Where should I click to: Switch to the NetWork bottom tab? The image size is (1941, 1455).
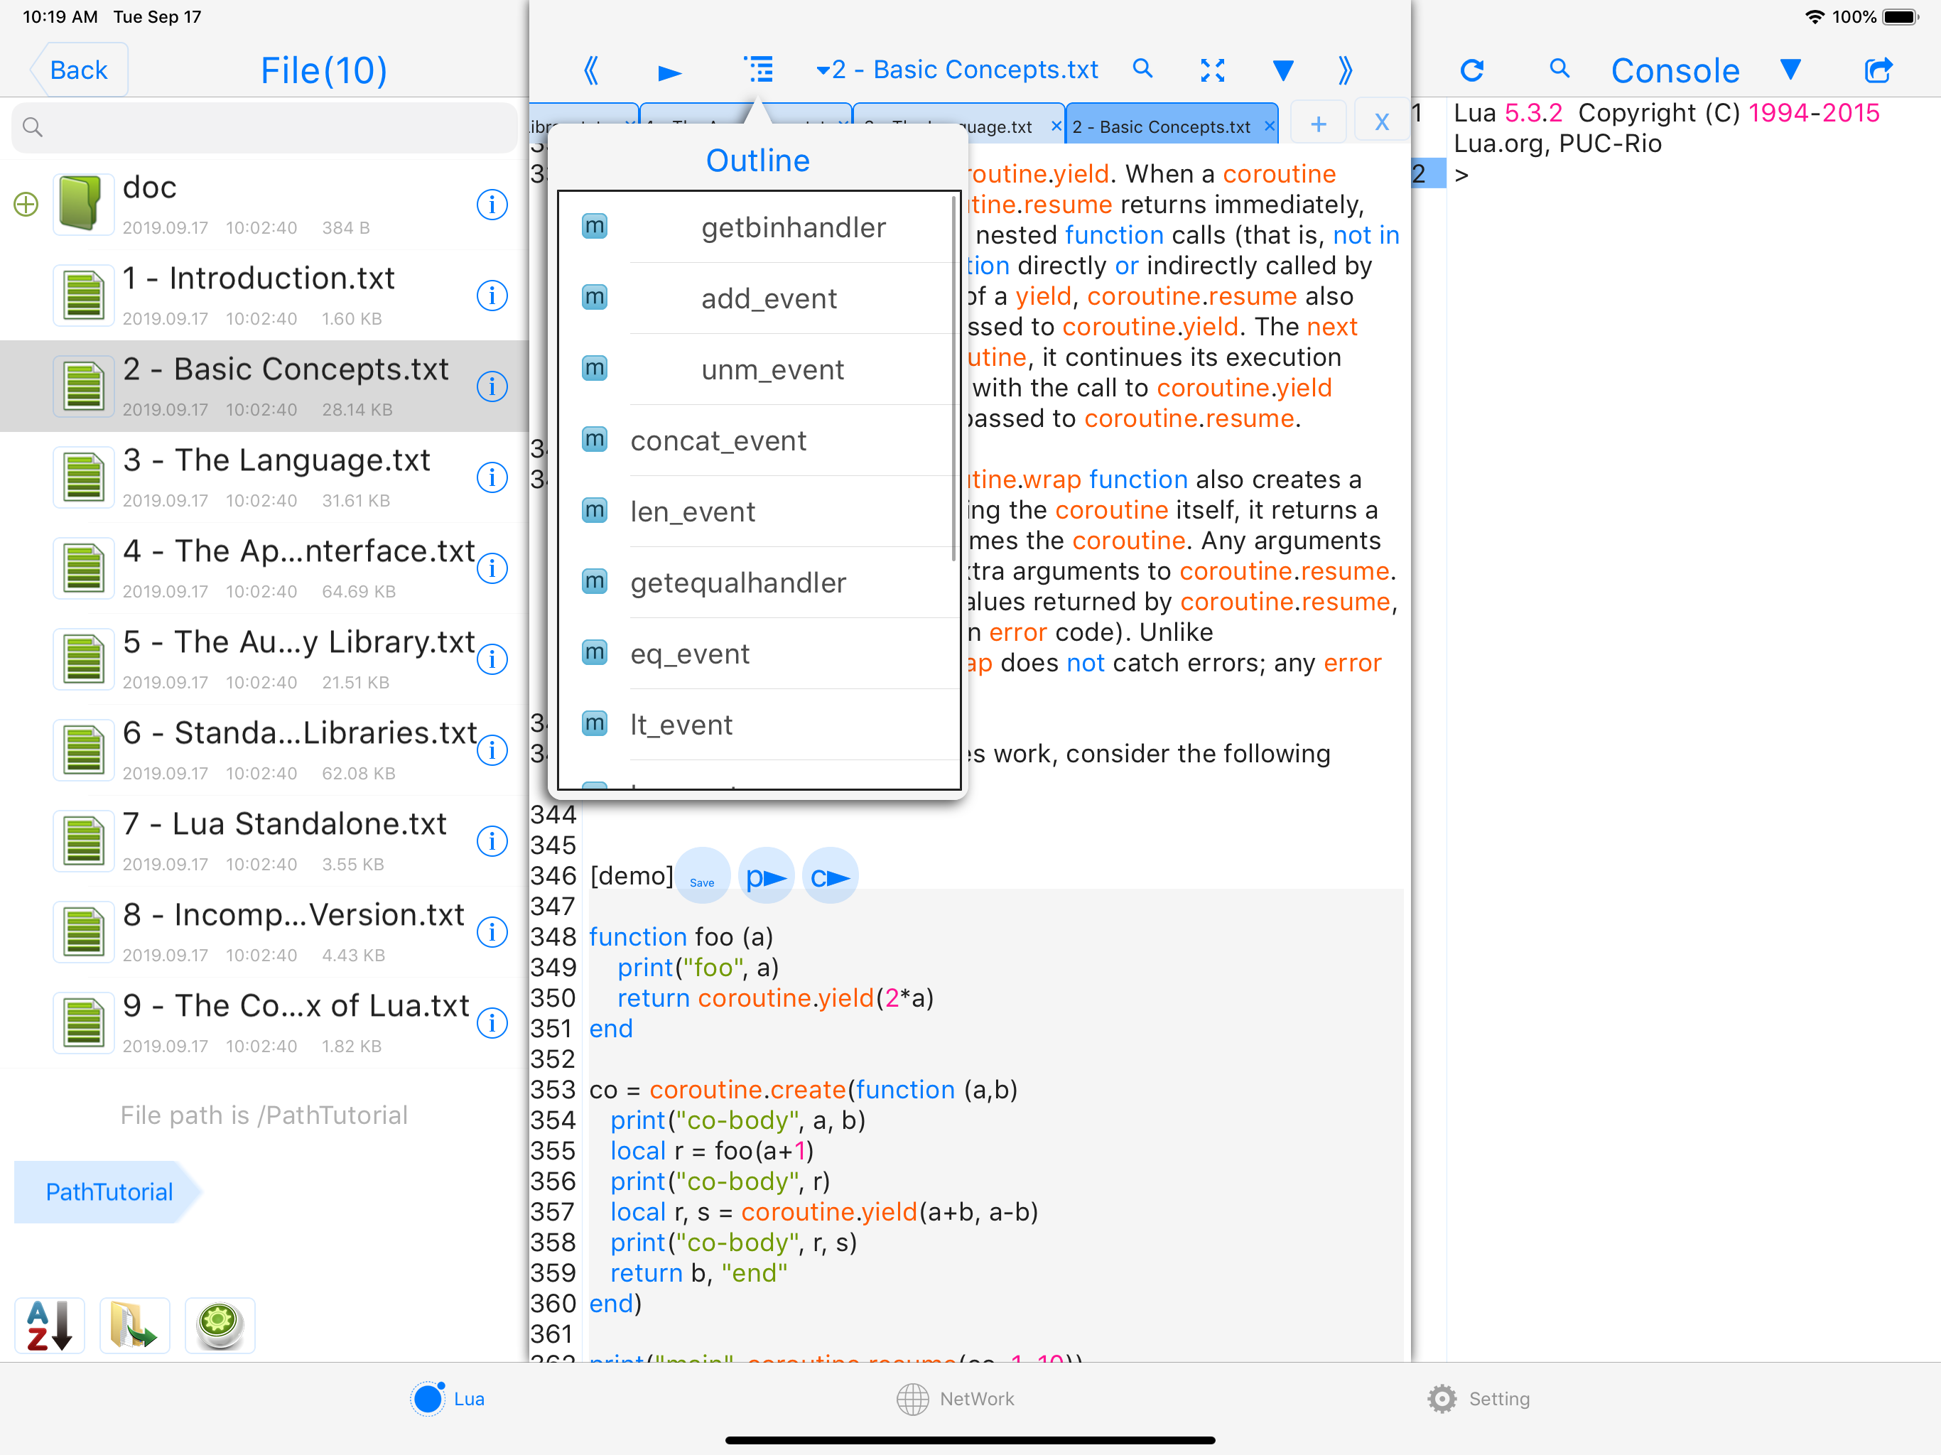tap(955, 1398)
